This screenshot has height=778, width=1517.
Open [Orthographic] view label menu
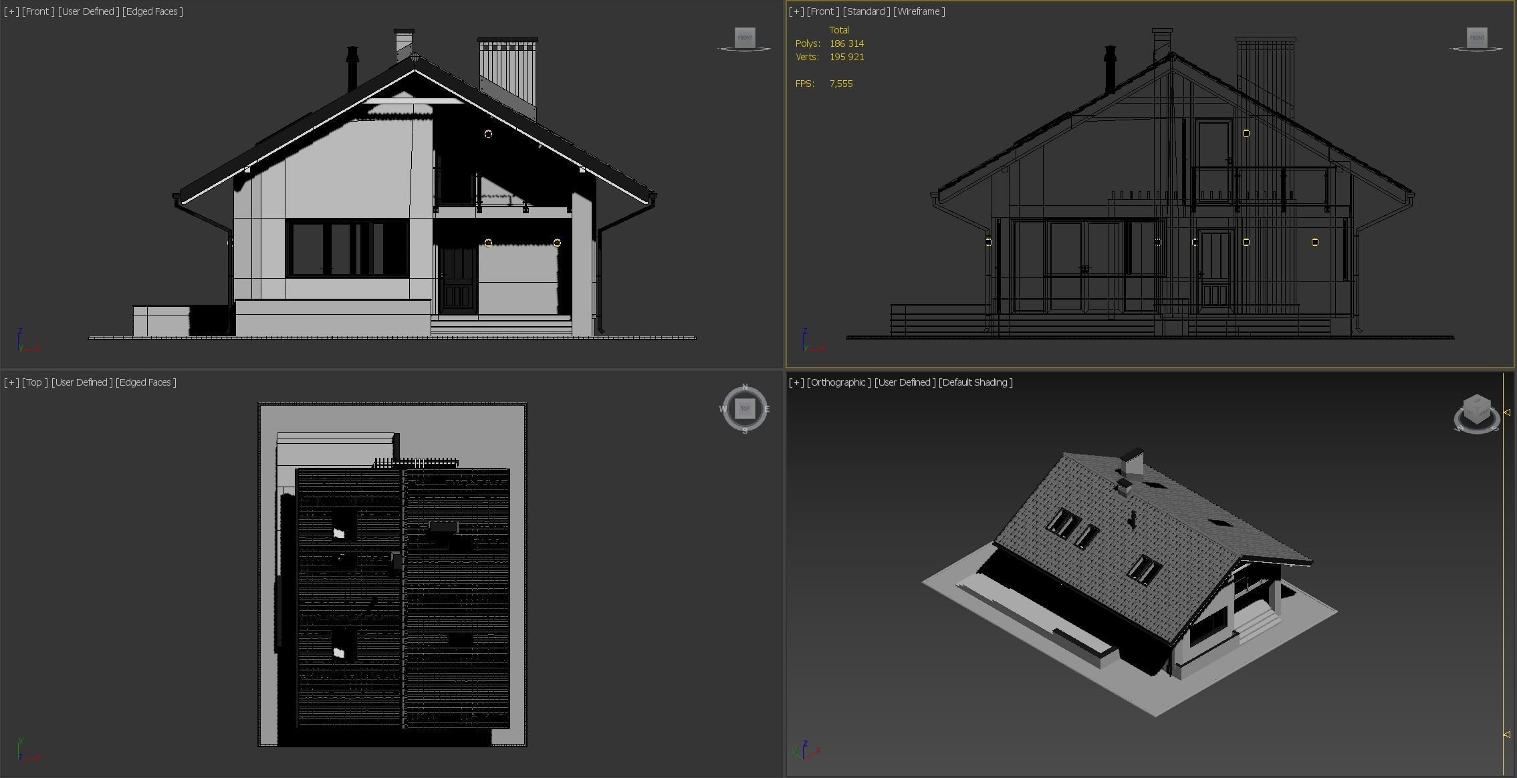pyautogui.click(x=839, y=382)
